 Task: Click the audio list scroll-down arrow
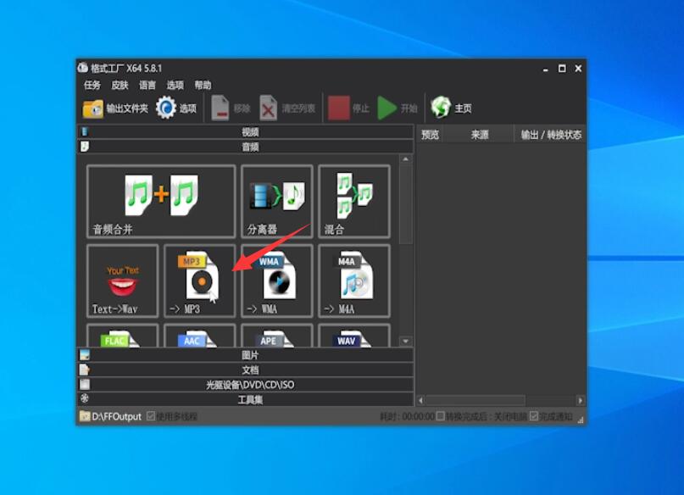tap(406, 341)
